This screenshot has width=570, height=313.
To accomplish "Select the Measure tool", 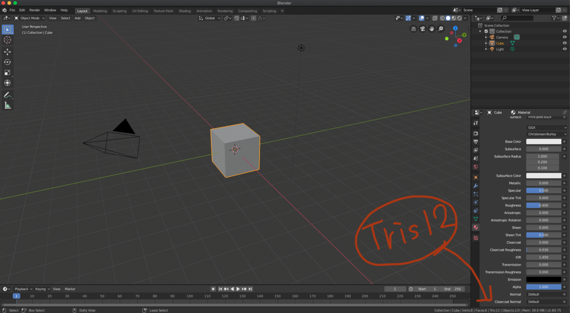I will tap(8, 105).
